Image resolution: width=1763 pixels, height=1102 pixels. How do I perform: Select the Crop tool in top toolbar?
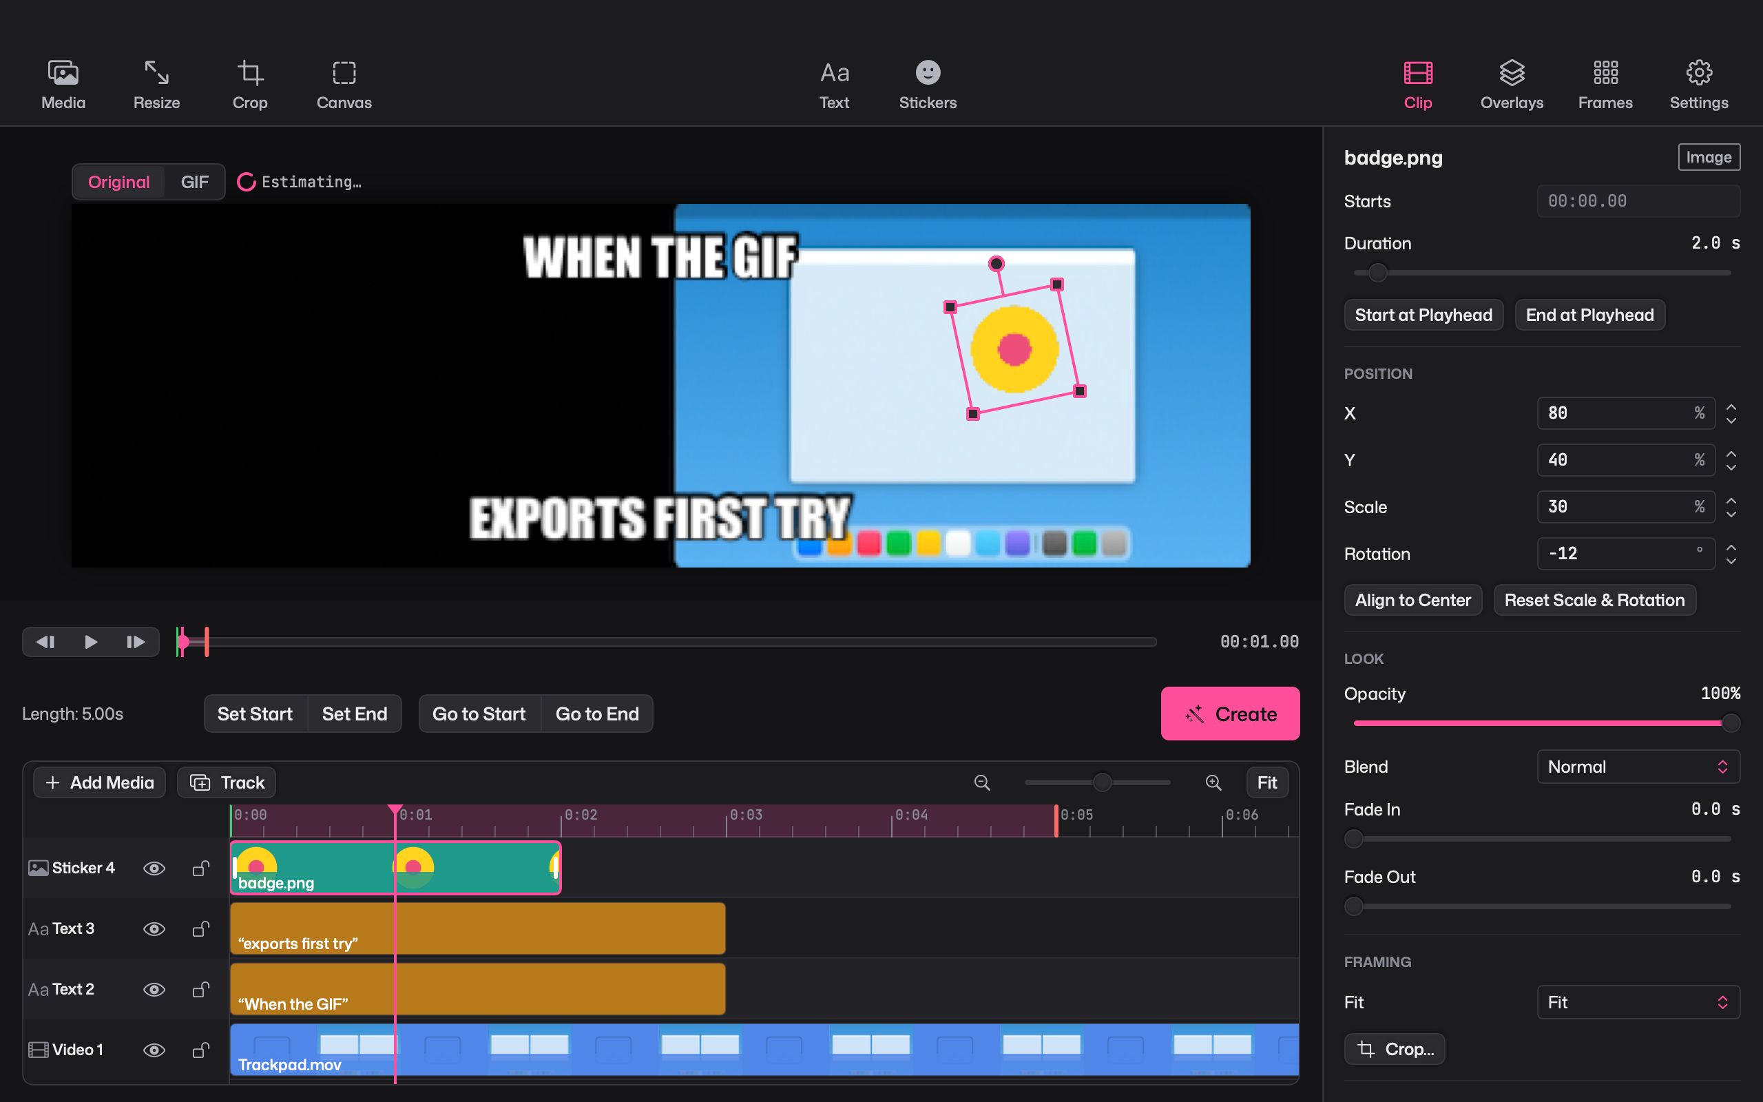pos(250,85)
